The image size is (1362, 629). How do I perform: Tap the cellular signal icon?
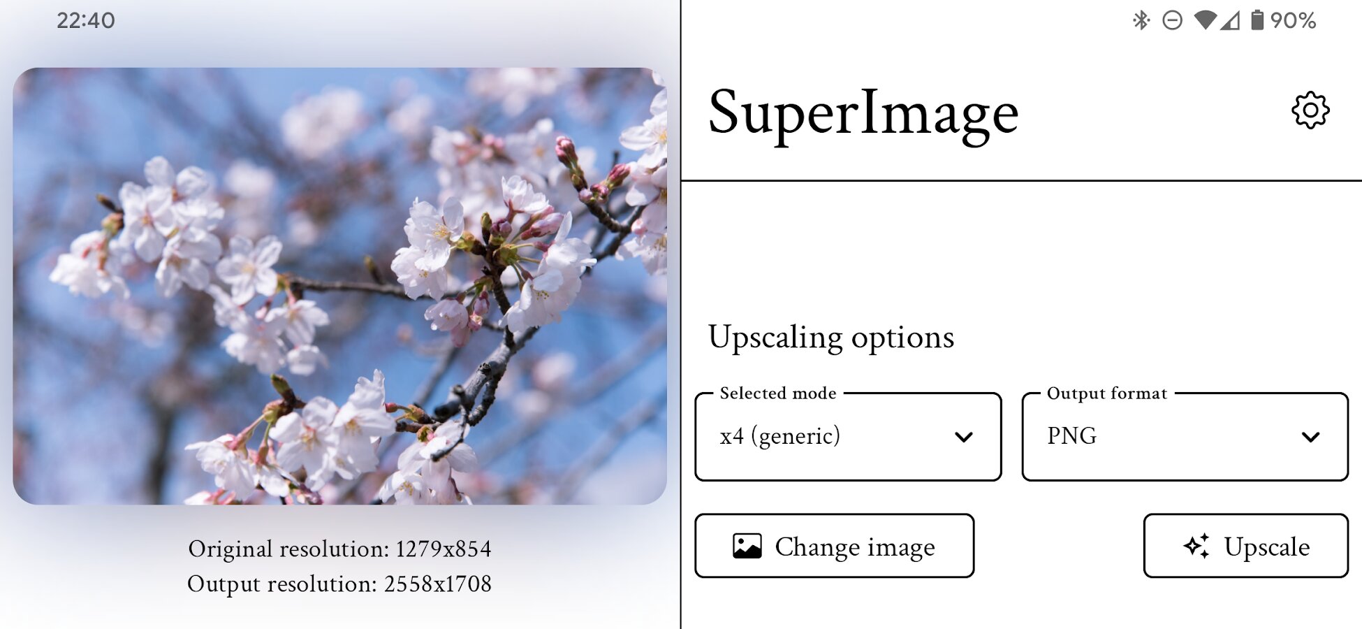1231,21
